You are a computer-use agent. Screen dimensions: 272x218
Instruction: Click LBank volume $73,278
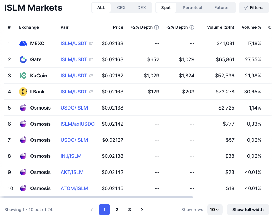pos(225,92)
